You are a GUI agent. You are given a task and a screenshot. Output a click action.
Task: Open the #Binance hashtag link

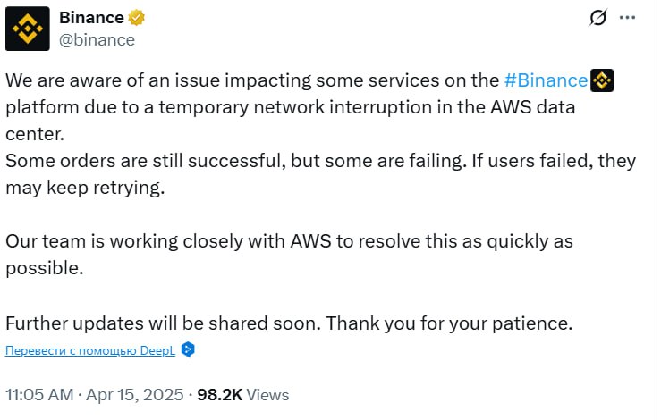[x=546, y=80]
